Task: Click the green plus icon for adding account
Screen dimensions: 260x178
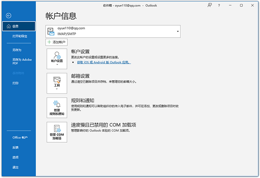Action: (49, 42)
